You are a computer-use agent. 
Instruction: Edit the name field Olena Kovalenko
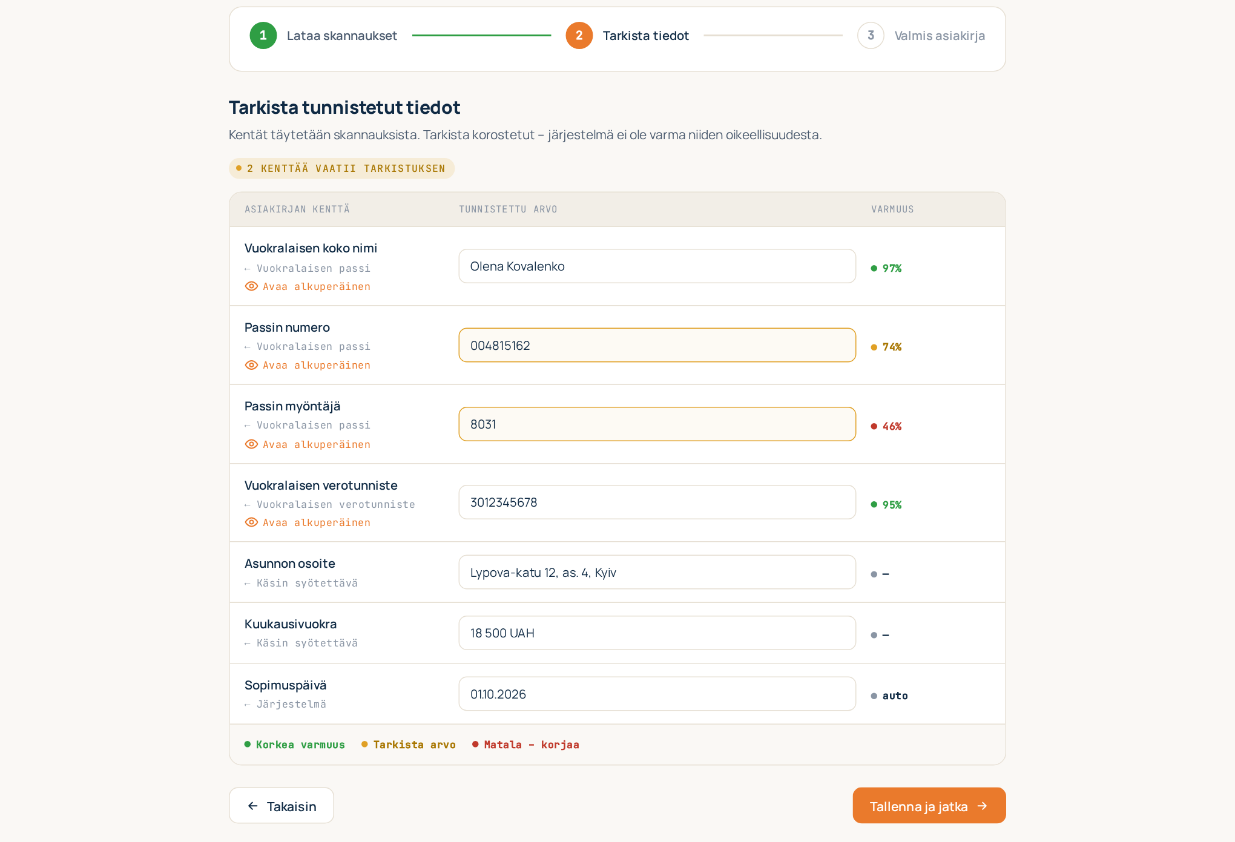tap(657, 266)
